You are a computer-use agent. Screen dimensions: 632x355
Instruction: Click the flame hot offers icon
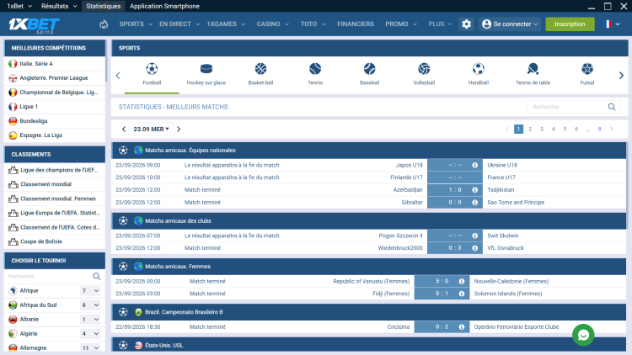(104, 24)
